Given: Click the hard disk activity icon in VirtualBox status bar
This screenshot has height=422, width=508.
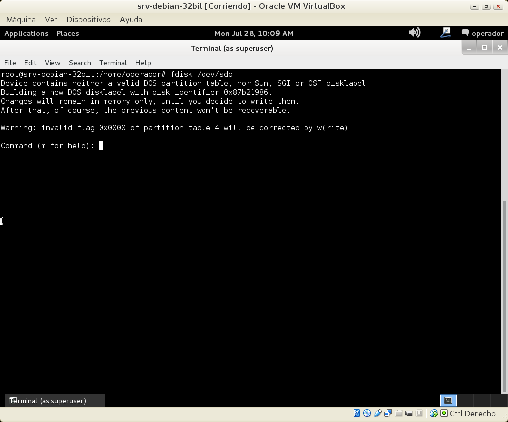Looking at the screenshot, I should click(356, 413).
